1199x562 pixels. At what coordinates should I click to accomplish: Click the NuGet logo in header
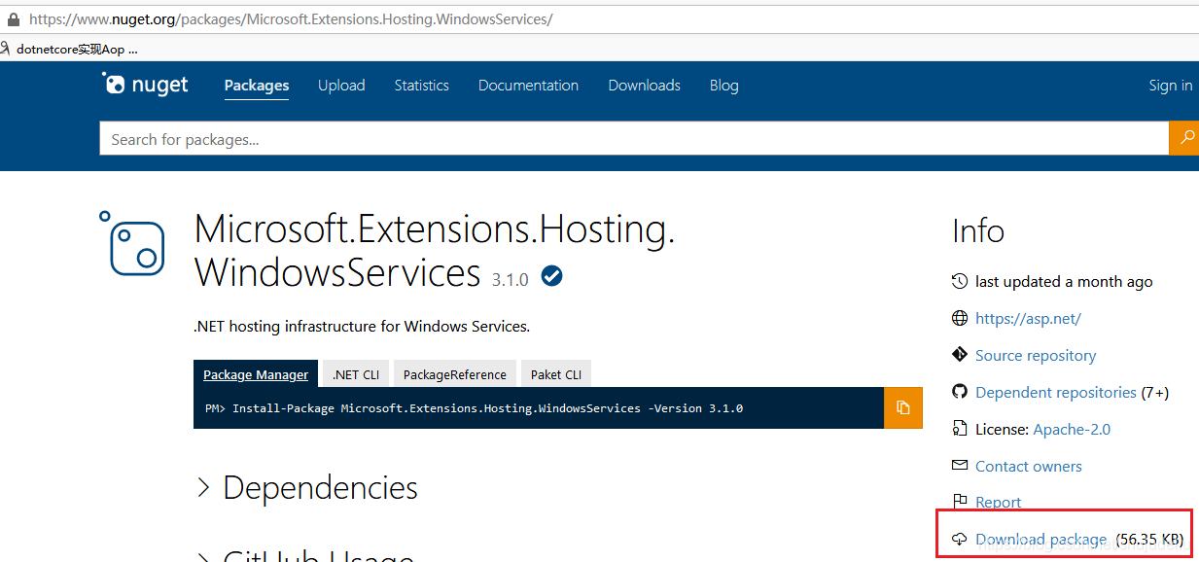(145, 85)
